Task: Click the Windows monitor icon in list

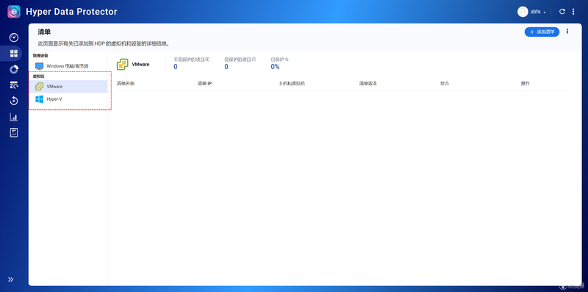Action: pos(40,66)
